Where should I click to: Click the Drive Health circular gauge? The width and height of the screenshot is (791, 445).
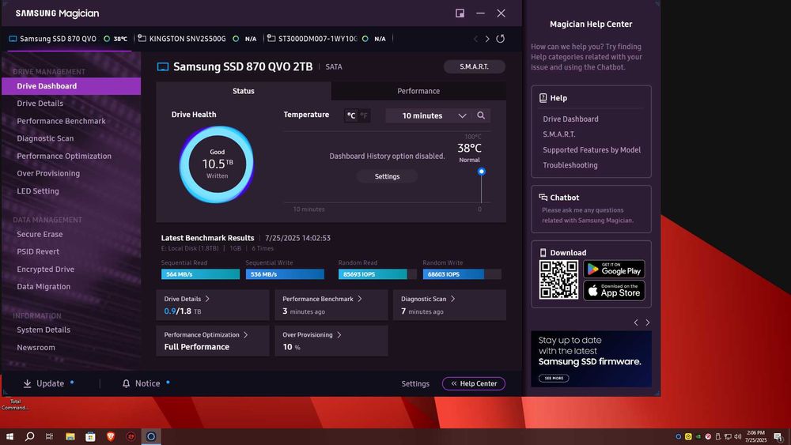(217, 164)
